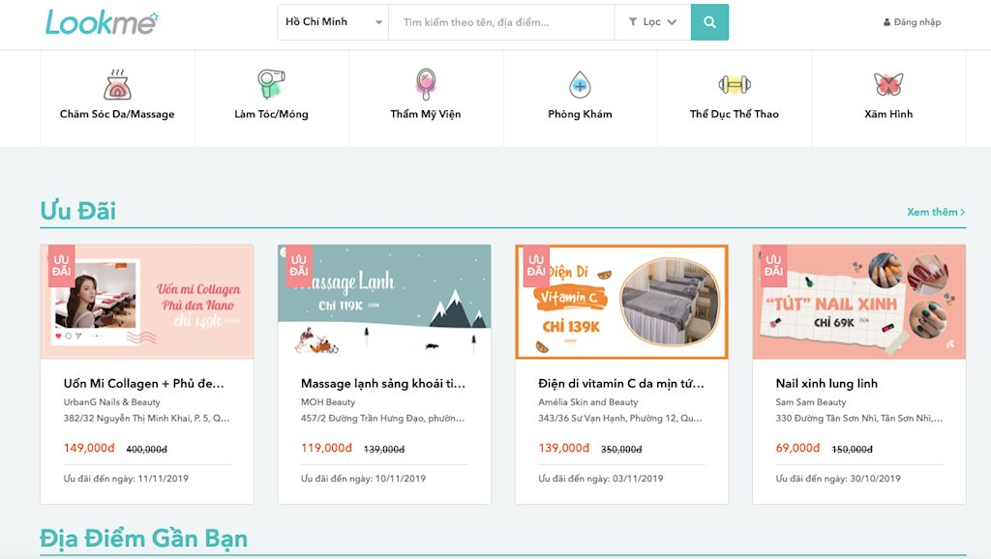This screenshot has height=559, width=991.
Task: Open the Massage Lạnh deal image
Action: coord(384,302)
